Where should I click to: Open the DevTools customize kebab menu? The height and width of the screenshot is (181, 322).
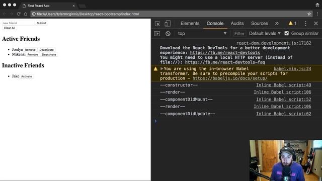point(305,24)
